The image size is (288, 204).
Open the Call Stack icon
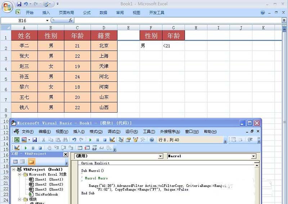click(109, 148)
